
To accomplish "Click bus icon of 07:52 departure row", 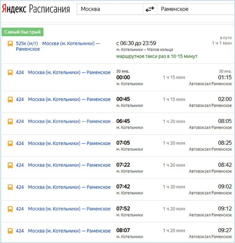I will click(x=10, y=209).
